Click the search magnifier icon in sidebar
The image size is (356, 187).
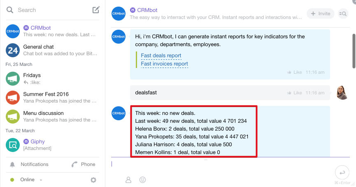[10, 10]
